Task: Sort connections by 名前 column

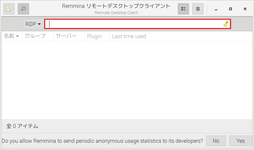Action: (12, 36)
